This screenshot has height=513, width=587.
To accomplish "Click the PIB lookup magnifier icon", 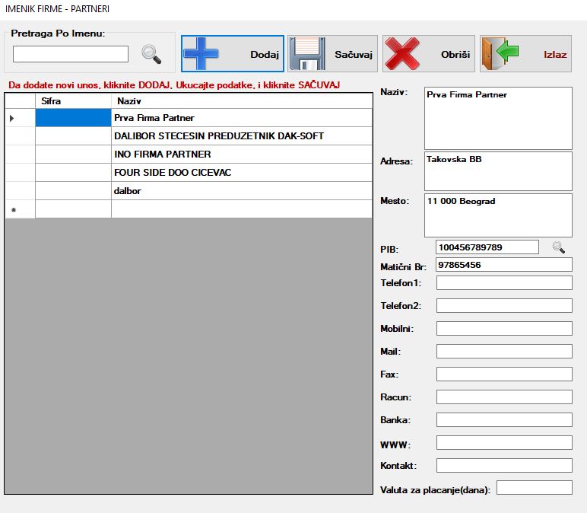I will pyautogui.click(x=559, y=247).
